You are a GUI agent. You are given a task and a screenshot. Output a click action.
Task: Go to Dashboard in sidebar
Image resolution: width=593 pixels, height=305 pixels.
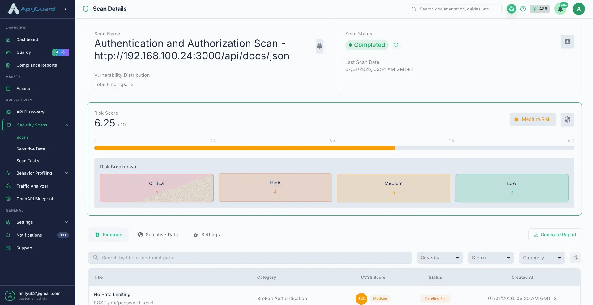click(37, 39)
